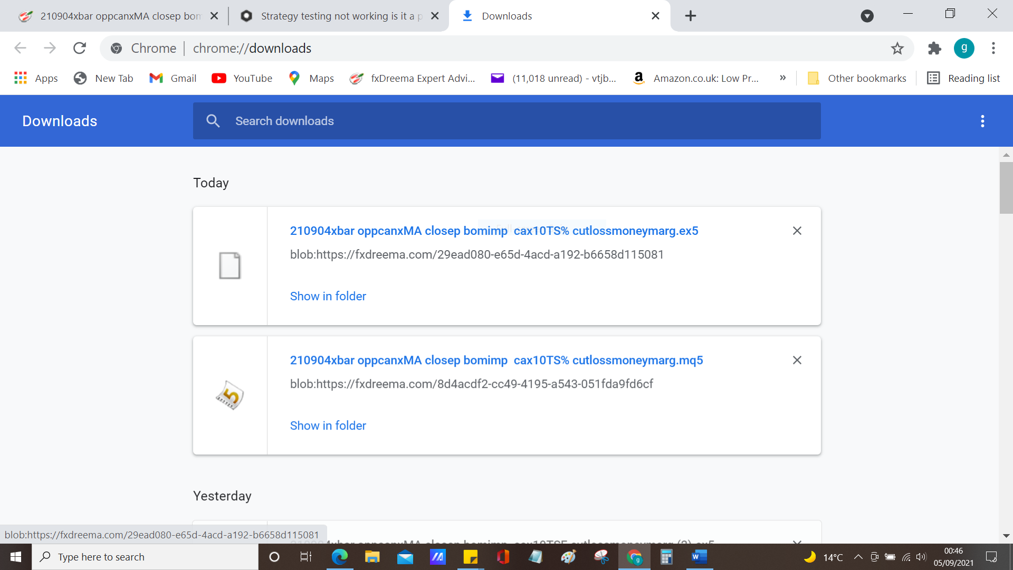The image size is (1013, 570).
Task: Open a new tab with the plus button
Action: pyautogui.click(x=691, y=16)
